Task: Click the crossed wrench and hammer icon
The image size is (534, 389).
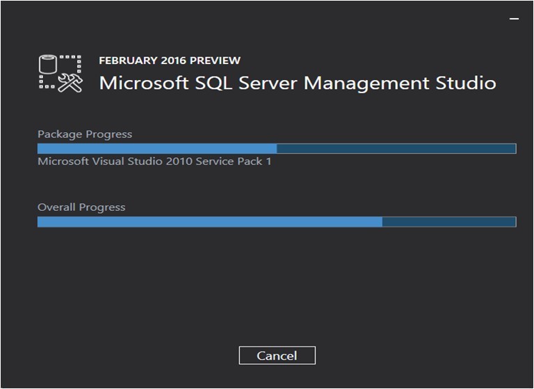Action: [70, 84]
